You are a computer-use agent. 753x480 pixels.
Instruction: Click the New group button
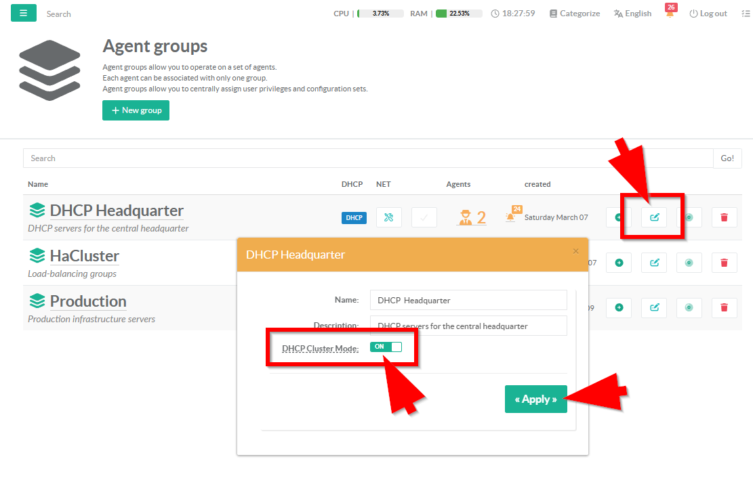point(136,110)
